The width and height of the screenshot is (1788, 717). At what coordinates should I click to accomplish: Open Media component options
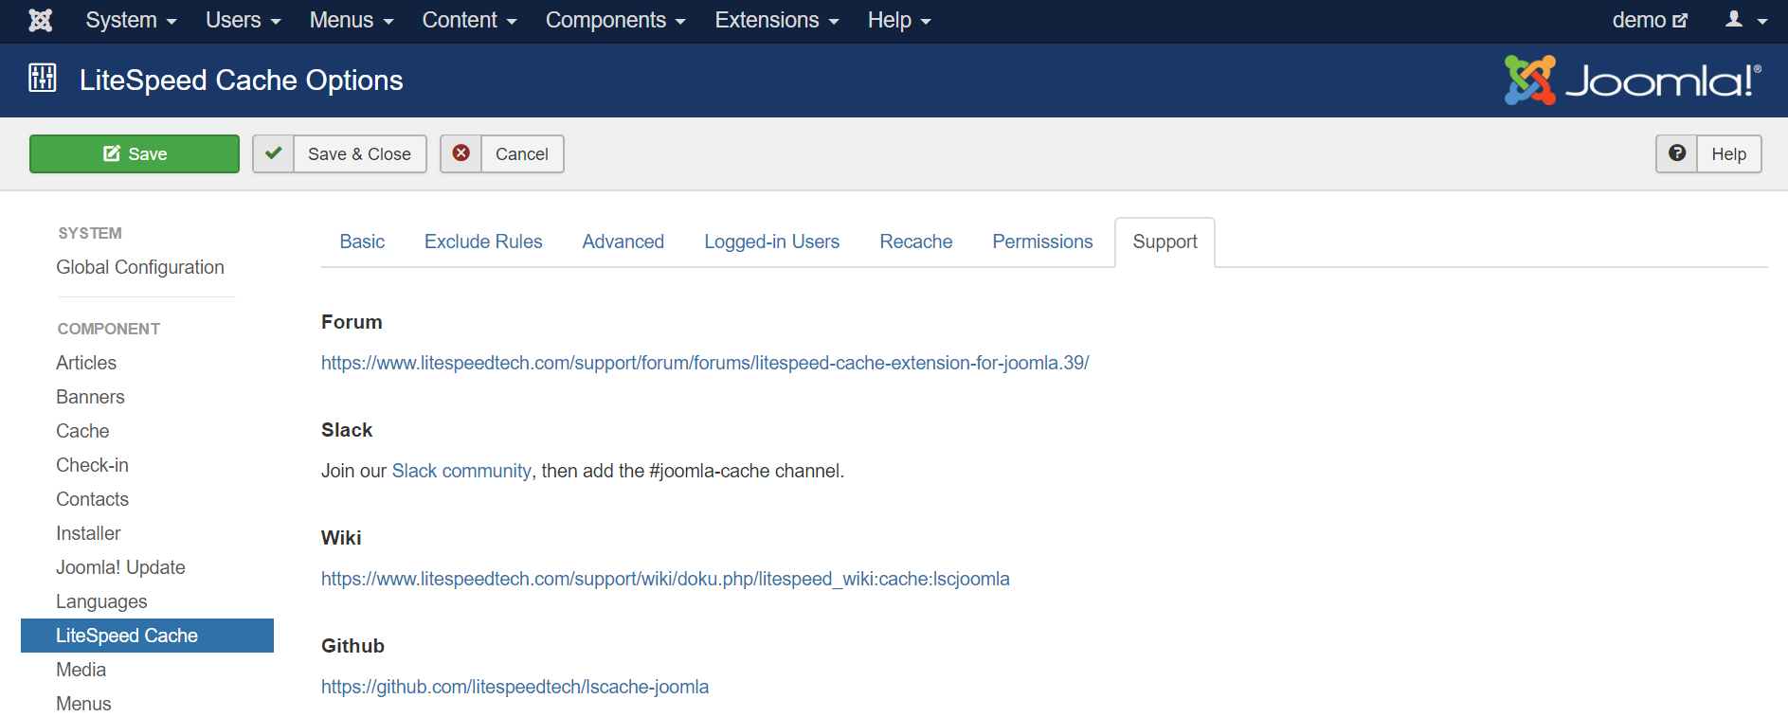coord(81,670)
